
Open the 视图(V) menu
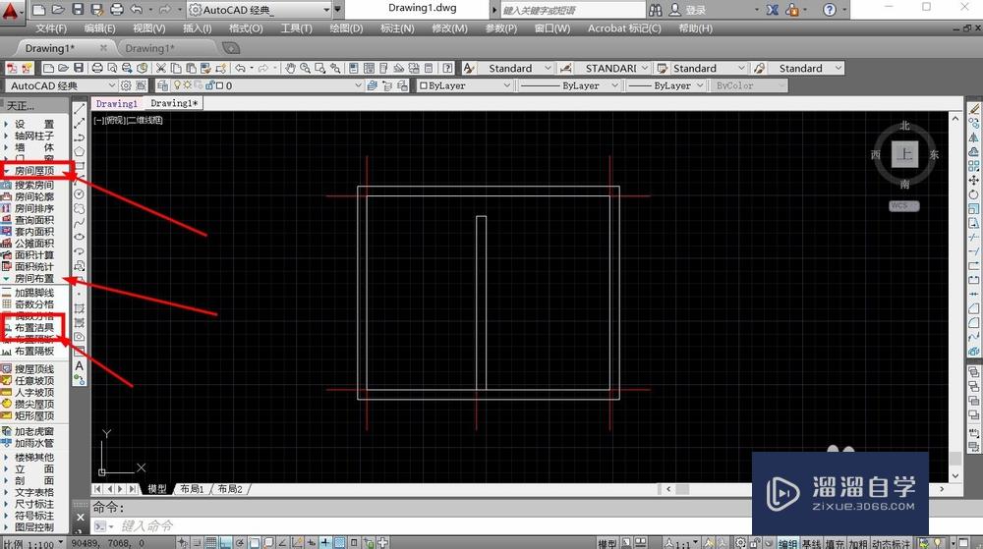point(149,28)
